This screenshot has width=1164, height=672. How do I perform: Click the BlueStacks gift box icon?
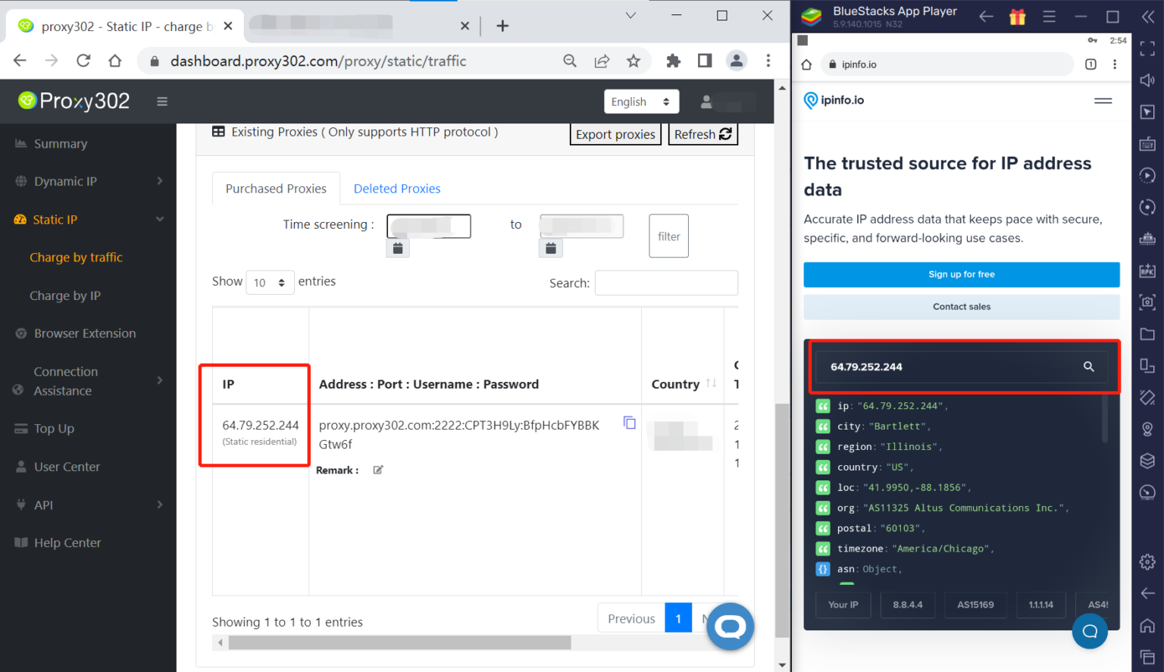pos(1017,17)
